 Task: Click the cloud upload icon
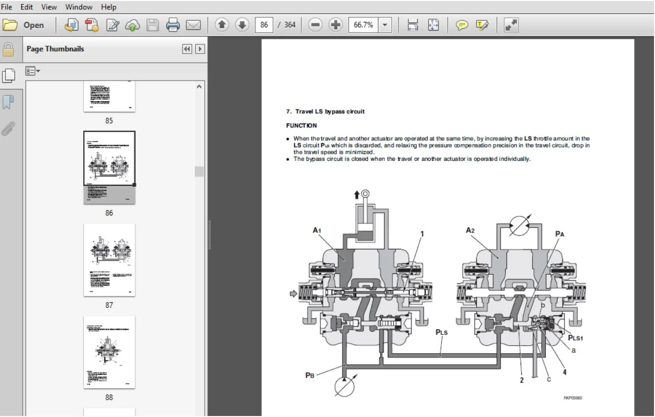132,25
